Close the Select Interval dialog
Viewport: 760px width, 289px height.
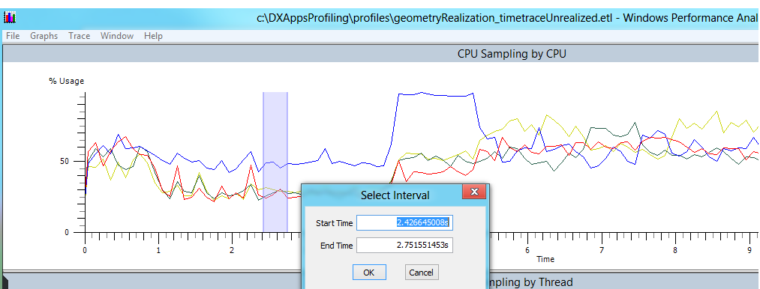[474, 192]
